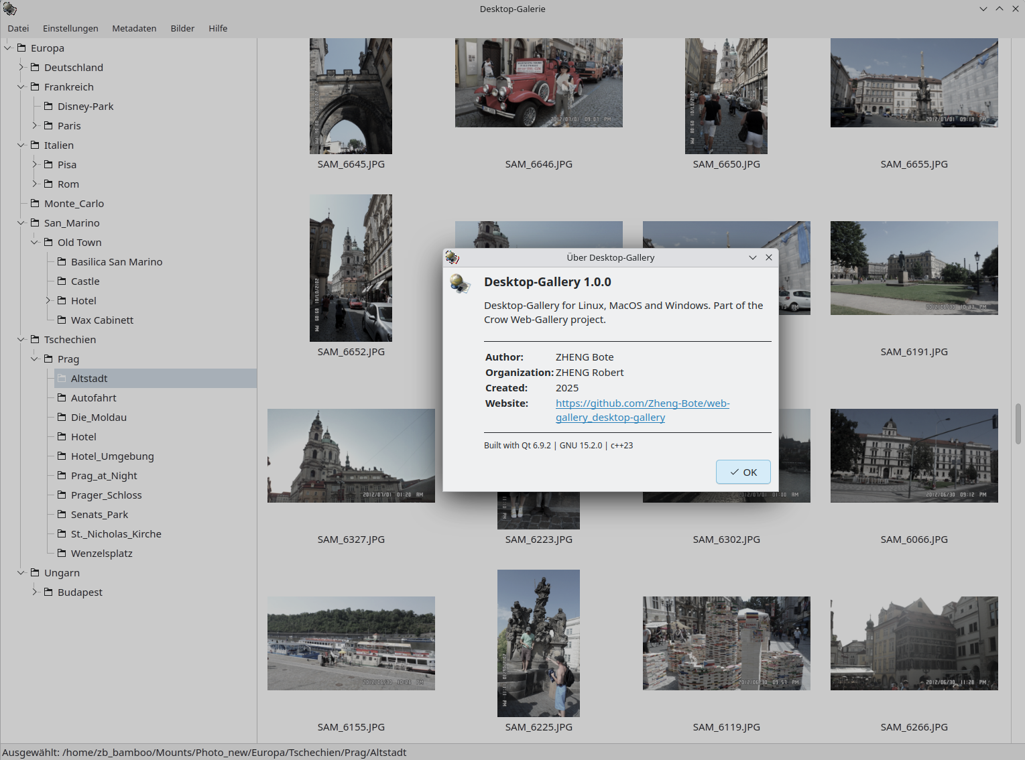
Task: Open the Metadaten menu
Action: (134, 28)
